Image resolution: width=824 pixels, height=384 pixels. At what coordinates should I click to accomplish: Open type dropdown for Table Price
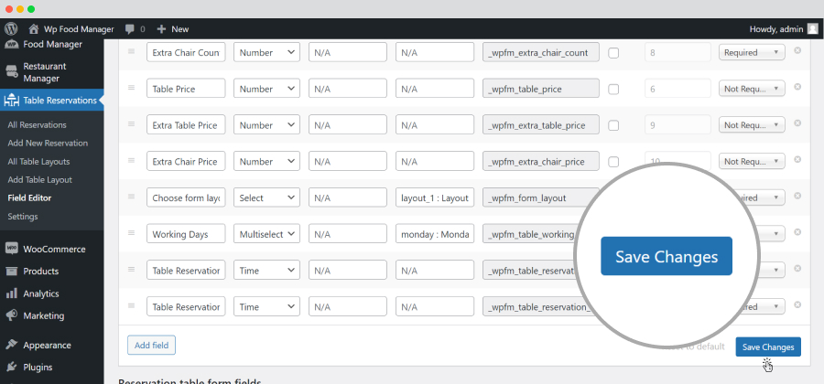click(267, 89)
